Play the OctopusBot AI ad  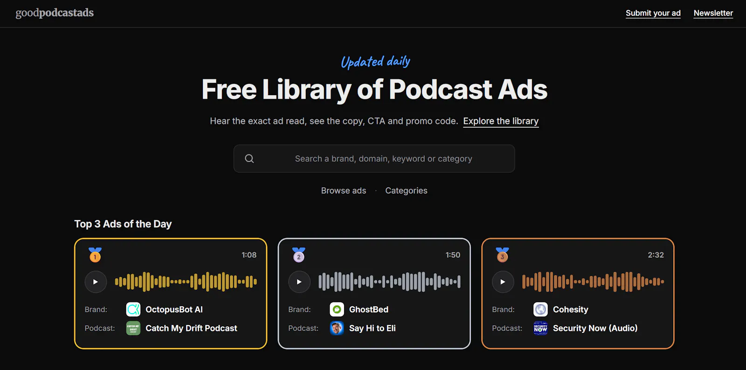pyautogui.click(x=96, y=282)
